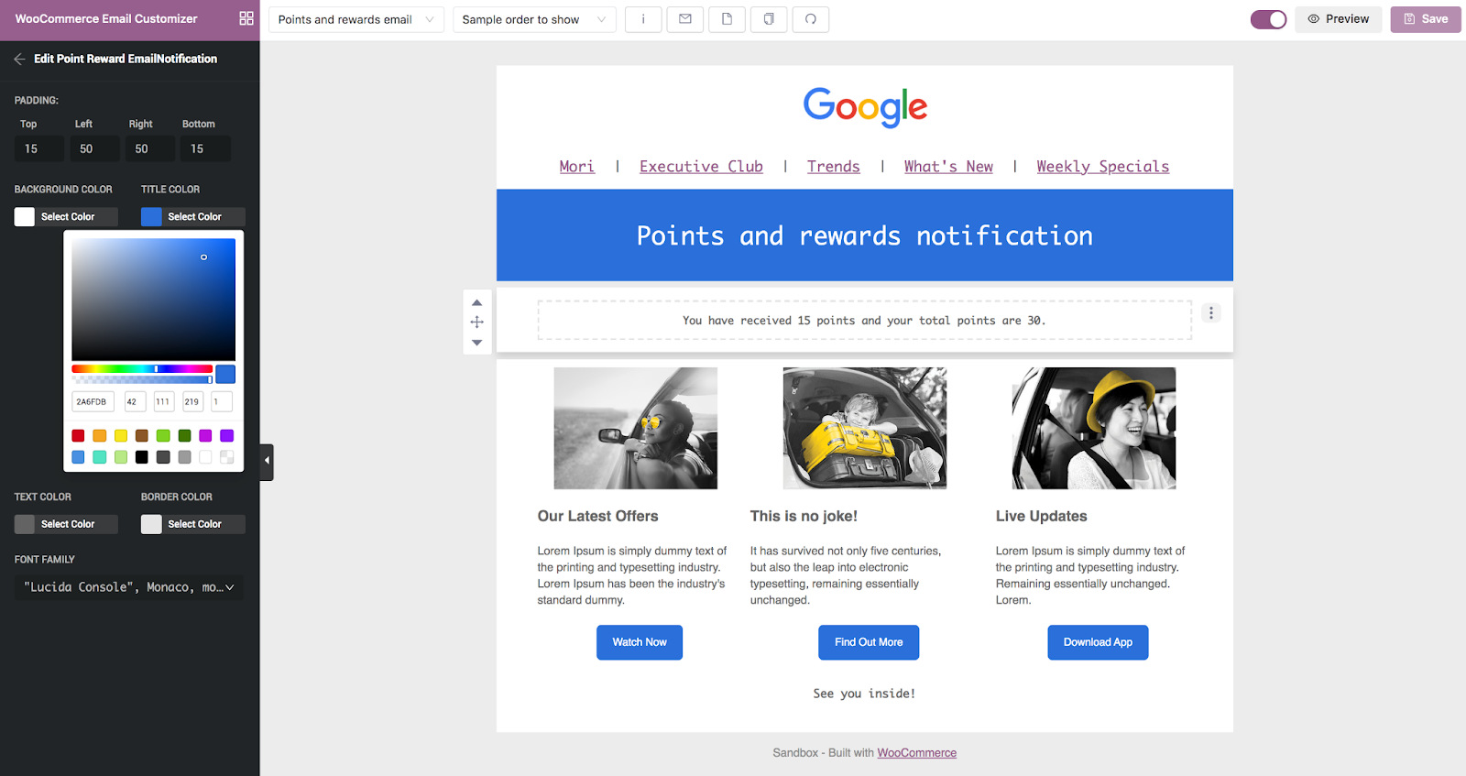Go back using the arrow beside Edit Point Reward

(19, 59)
